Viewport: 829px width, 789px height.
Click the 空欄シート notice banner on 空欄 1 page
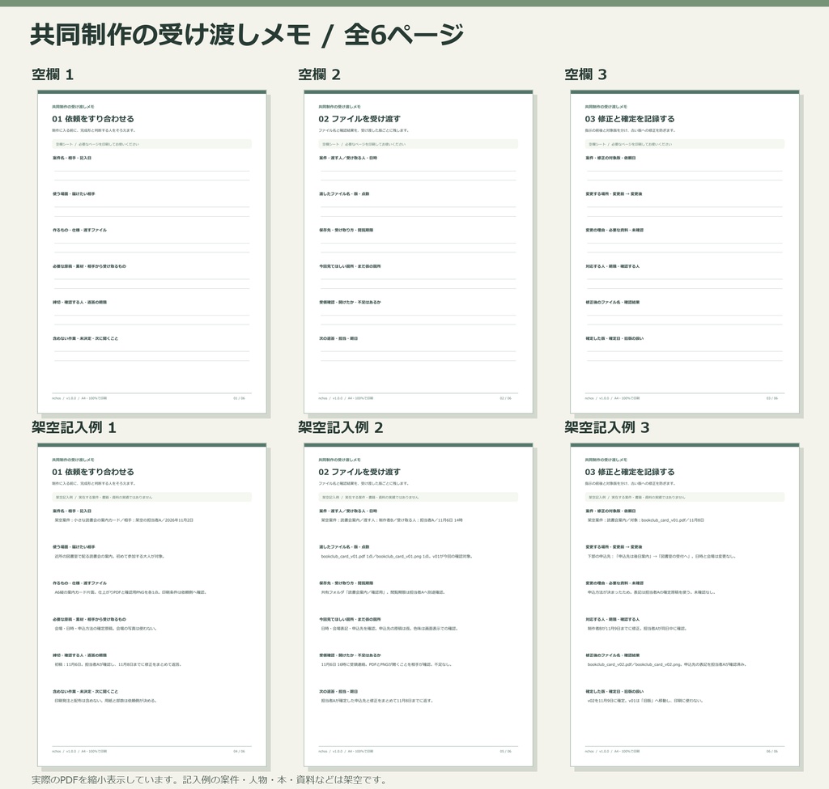(x=151, y=144)
